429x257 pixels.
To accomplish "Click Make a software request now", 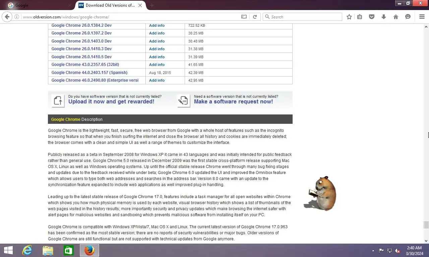I will click(x=233, y=102).
